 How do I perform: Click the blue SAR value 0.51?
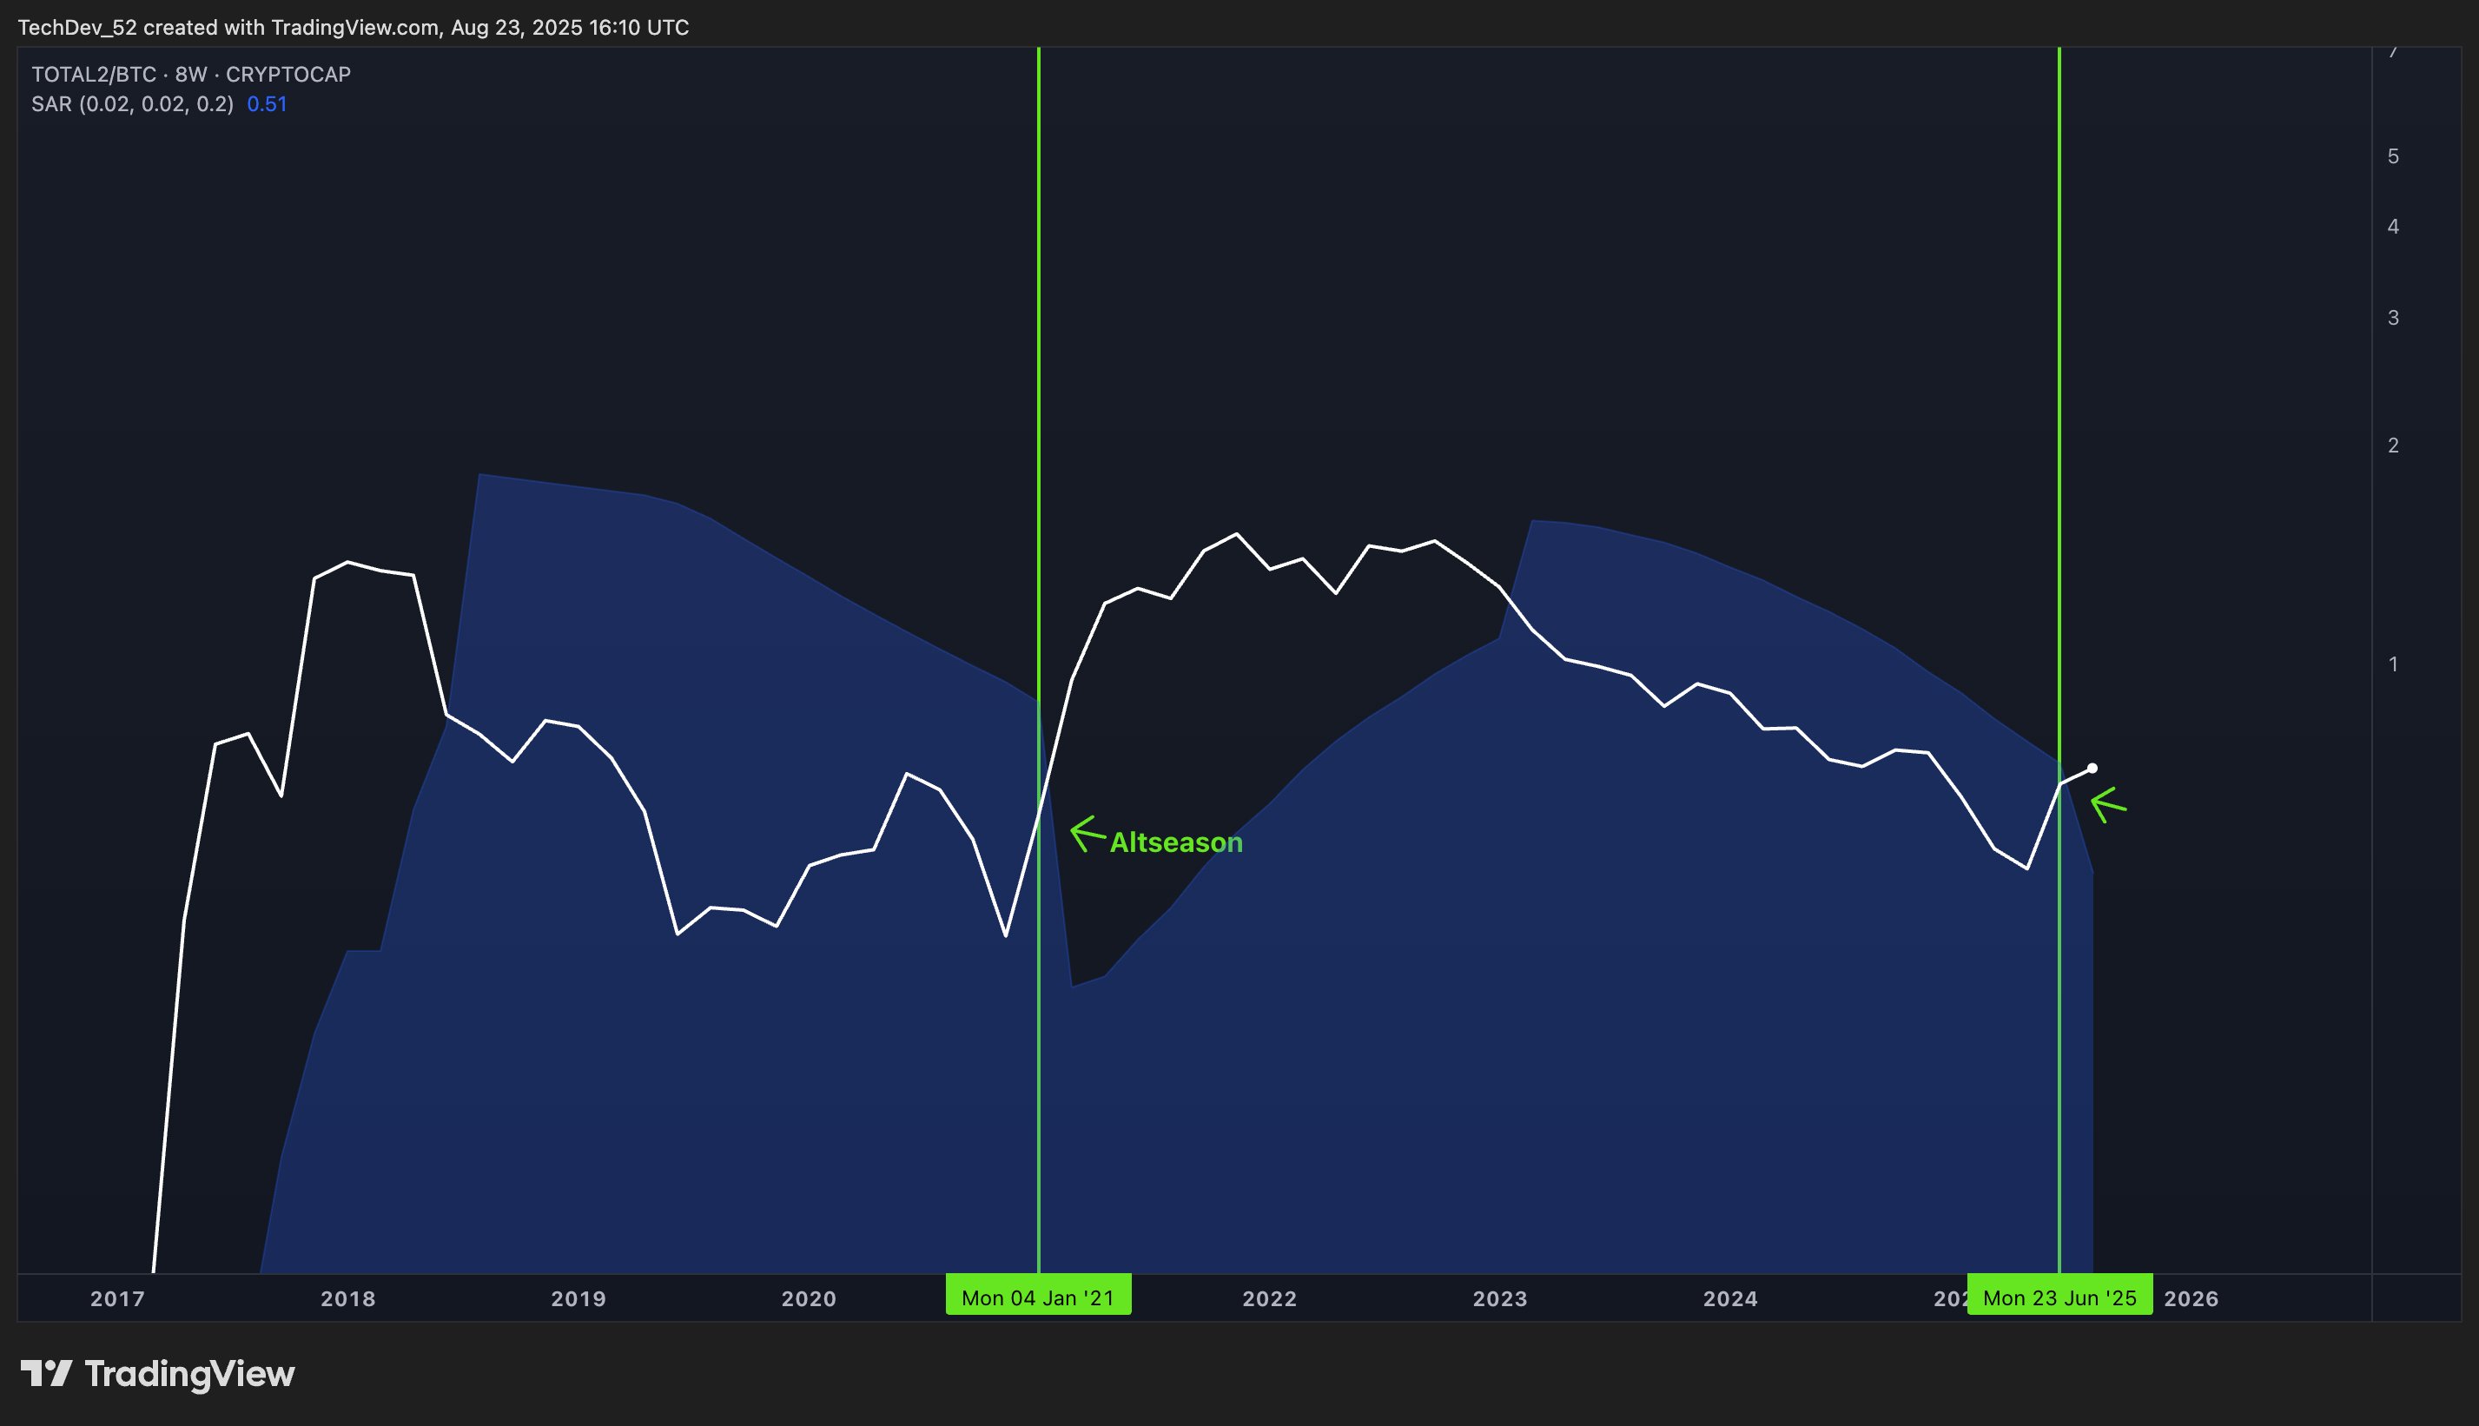(267, 104)
